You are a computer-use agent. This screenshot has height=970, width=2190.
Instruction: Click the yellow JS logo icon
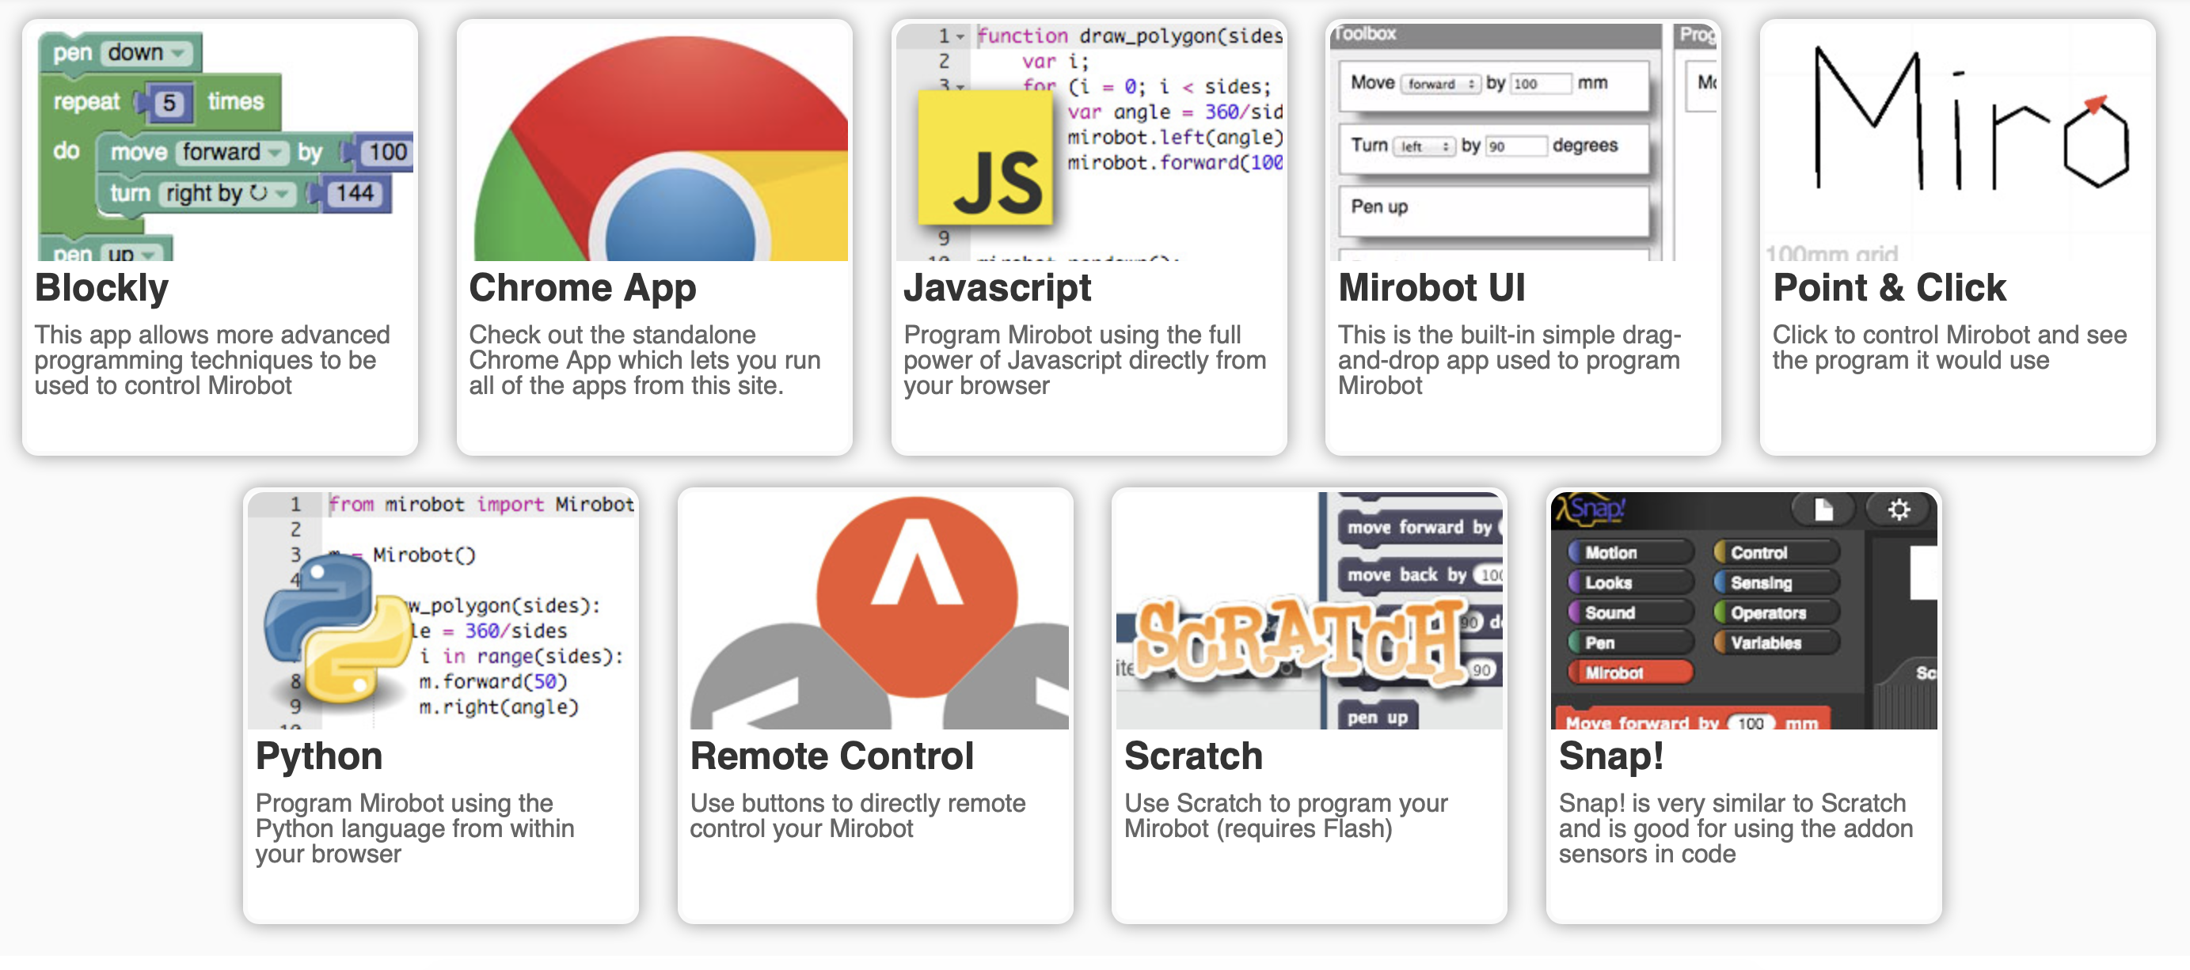(987, 160)
